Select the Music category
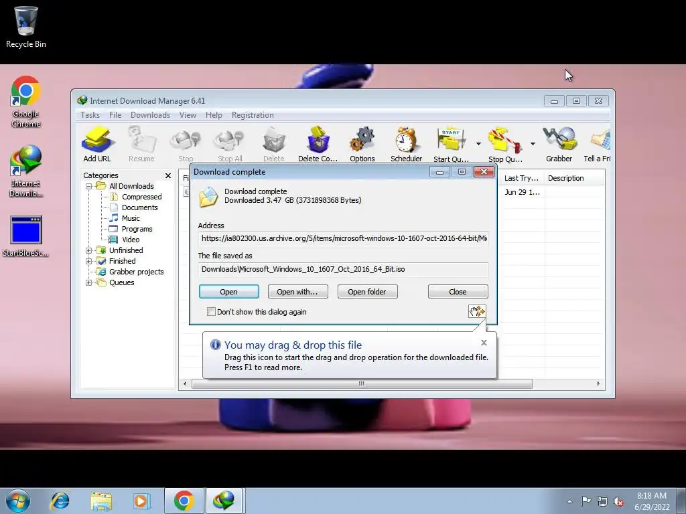This screenshot has width=686, height=514. [131, 218]
